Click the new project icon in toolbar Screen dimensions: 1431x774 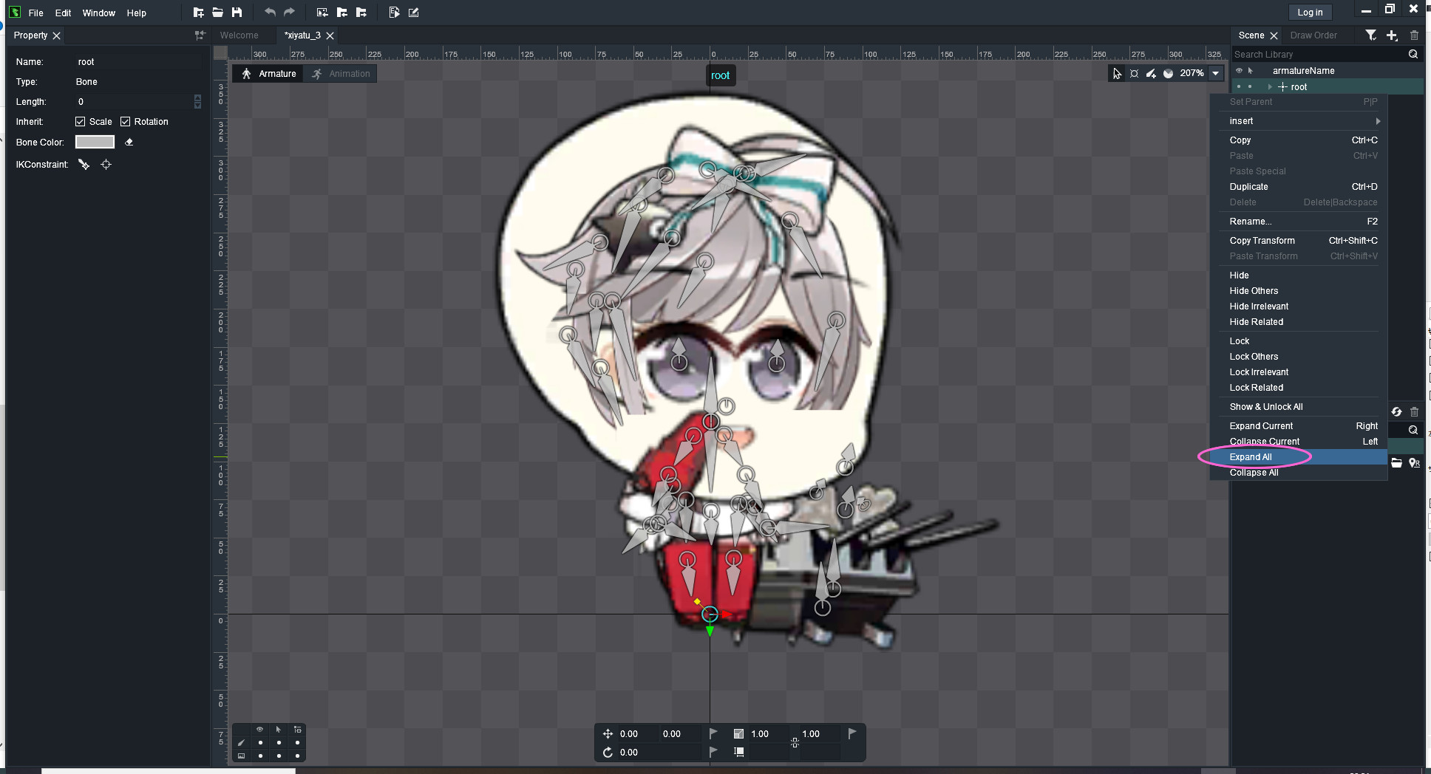(x=198, y=13)
